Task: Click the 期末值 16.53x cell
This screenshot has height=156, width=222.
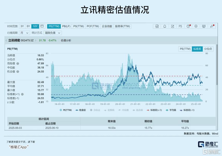Action: point(112,128)
